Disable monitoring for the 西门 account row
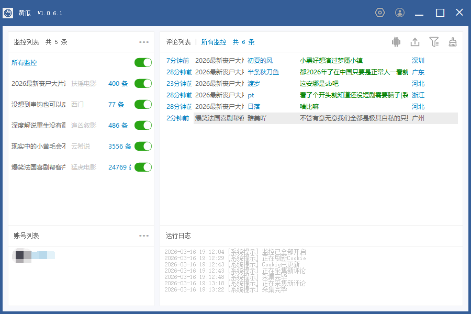The width and height of the screenshot is (471, 314). coord(142,104)
